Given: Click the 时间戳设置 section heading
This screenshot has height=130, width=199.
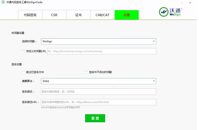Looking at the screenshot, I should coord(18,33).
